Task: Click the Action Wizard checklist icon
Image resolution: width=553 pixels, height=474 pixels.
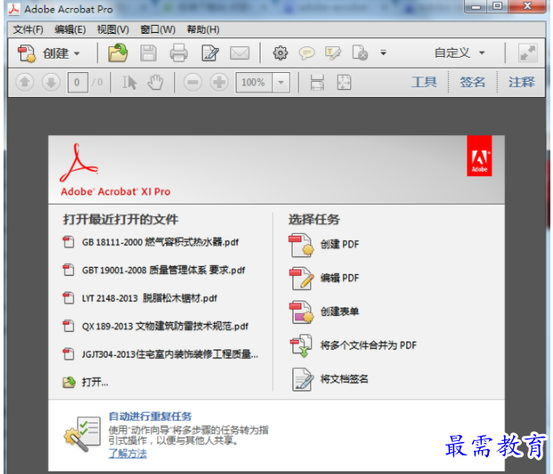Action: pyautogui.click(x=82, y=434)
